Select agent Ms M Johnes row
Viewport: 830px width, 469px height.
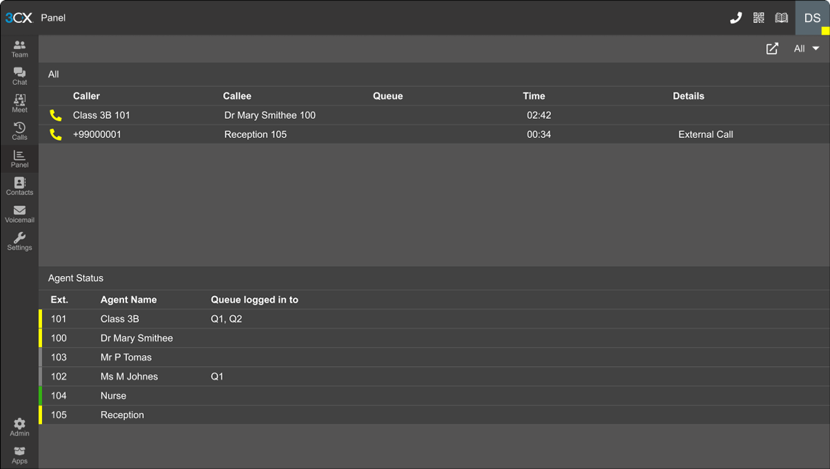129,377
